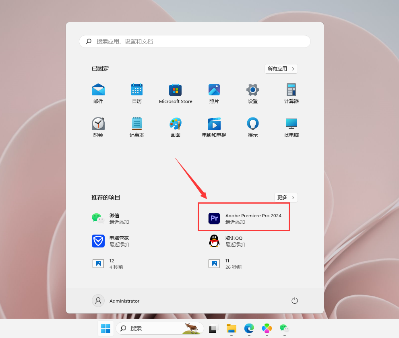The height and width of the screenshot is (338, 399).
Task: Launch Microsoft Store
Action: (x=175, y=94)
